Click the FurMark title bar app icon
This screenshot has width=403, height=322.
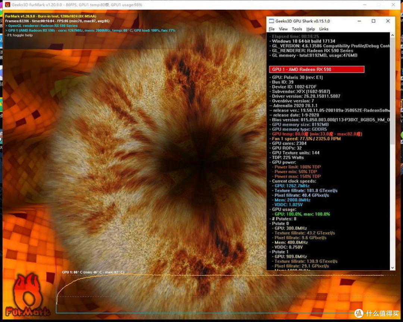(x=7, y=4)
